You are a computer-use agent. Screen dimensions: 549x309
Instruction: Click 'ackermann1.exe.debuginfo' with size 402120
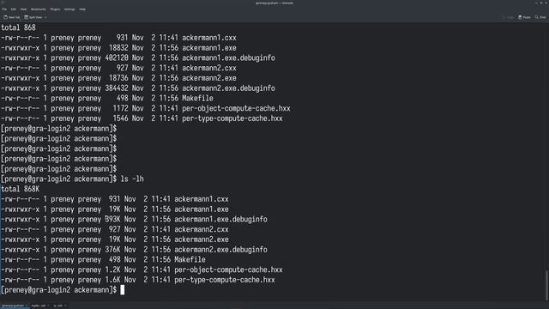pos(228,58)
